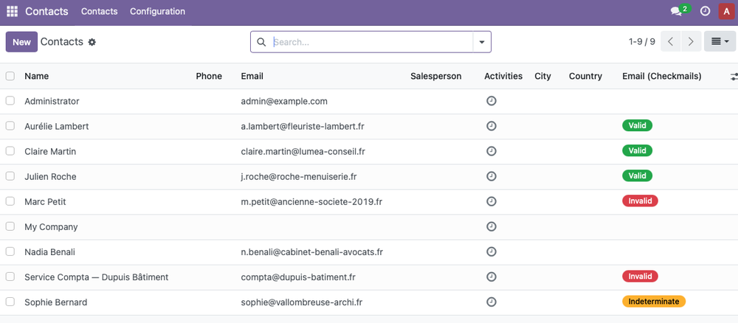Toggle the select-all checkbox in header
The image size is (738, 323).
pos(10,76)
